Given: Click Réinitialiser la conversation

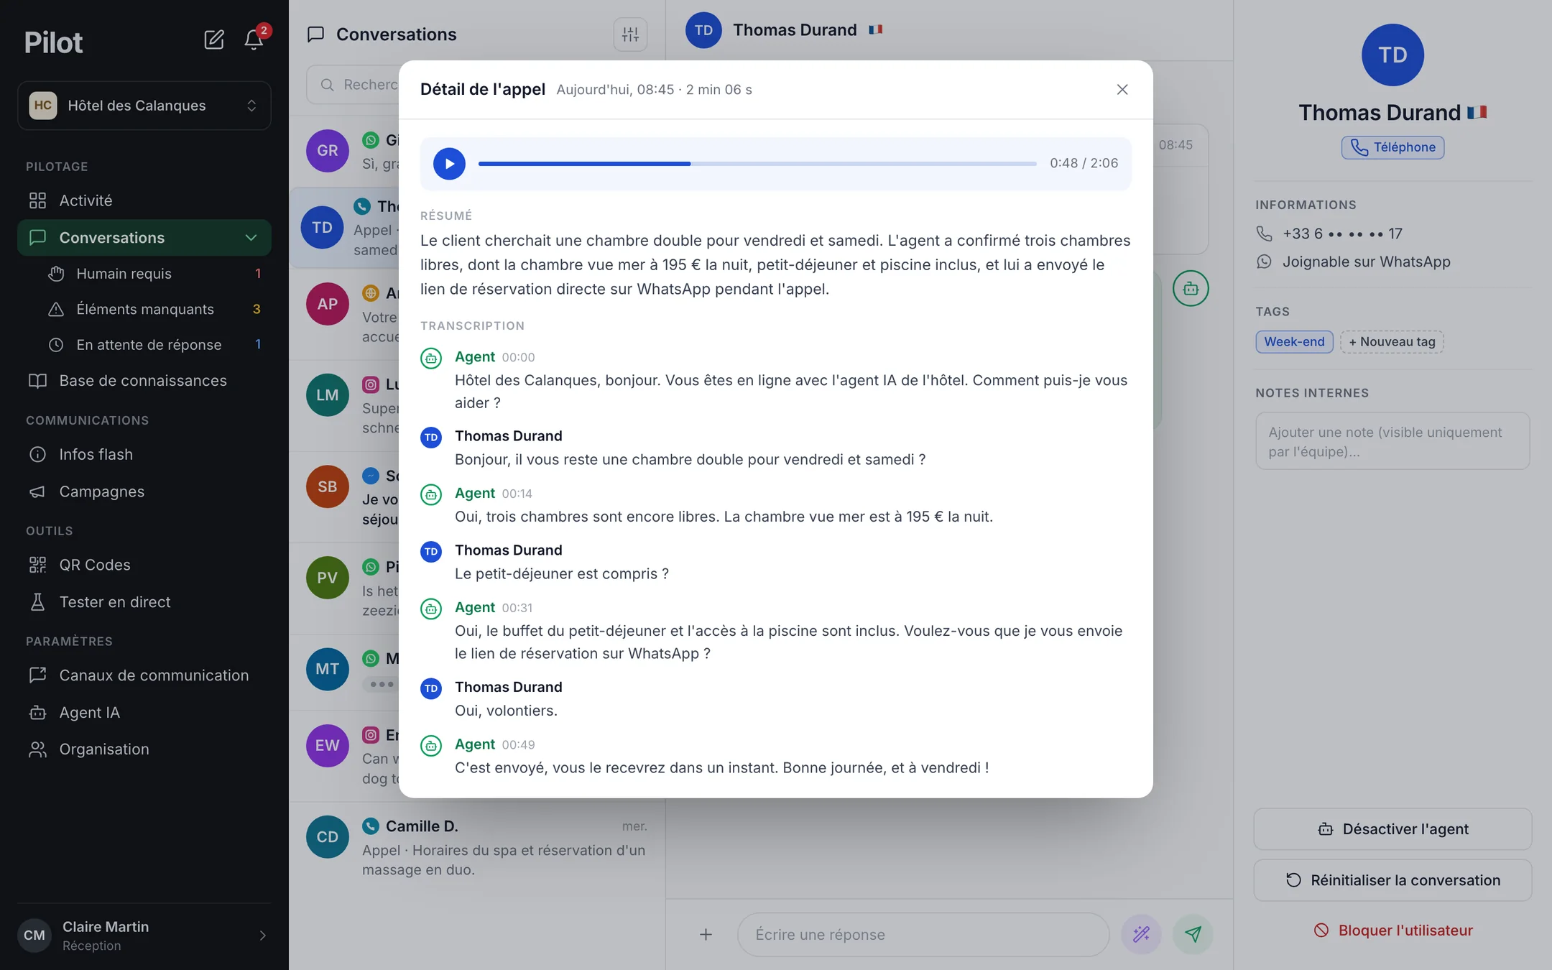Looking at the screenshot, I should click(x=1392, y=880).
